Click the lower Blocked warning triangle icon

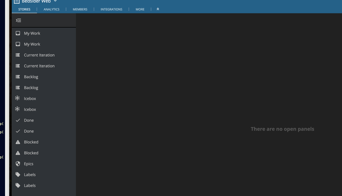[18, 153]
